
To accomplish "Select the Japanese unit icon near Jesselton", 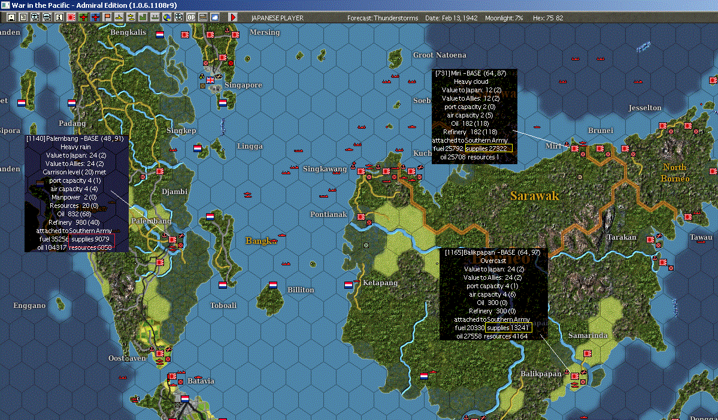I will pyautogui.click(x=662, y=125).
